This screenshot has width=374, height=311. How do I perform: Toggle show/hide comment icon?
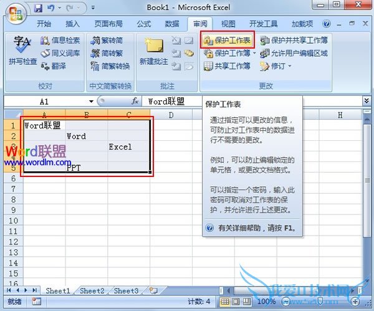point(189,41)
